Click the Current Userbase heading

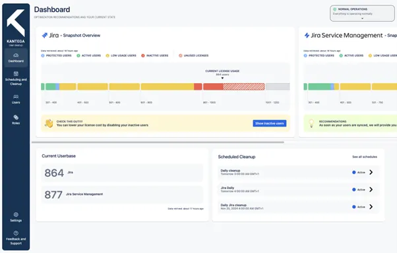59,156
